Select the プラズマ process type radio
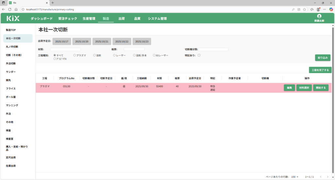 tap(75, 56)
